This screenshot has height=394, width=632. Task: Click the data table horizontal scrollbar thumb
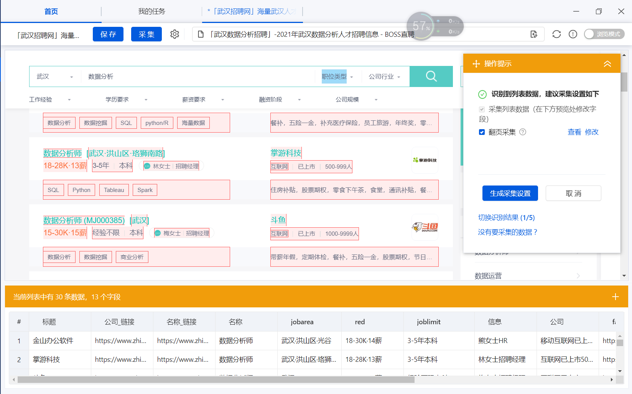216,380
